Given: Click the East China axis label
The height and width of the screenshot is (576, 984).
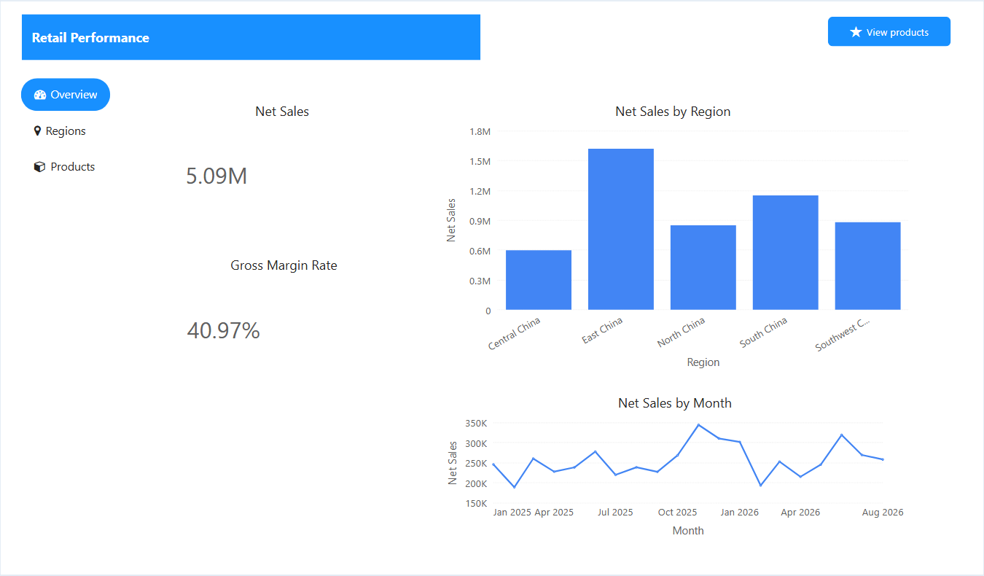Looking at the screenshot, I should (x=602, y=330).
